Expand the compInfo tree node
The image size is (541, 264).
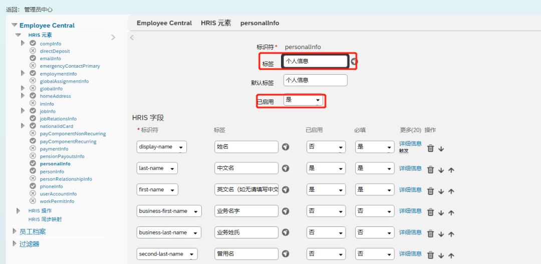point(23,43)
